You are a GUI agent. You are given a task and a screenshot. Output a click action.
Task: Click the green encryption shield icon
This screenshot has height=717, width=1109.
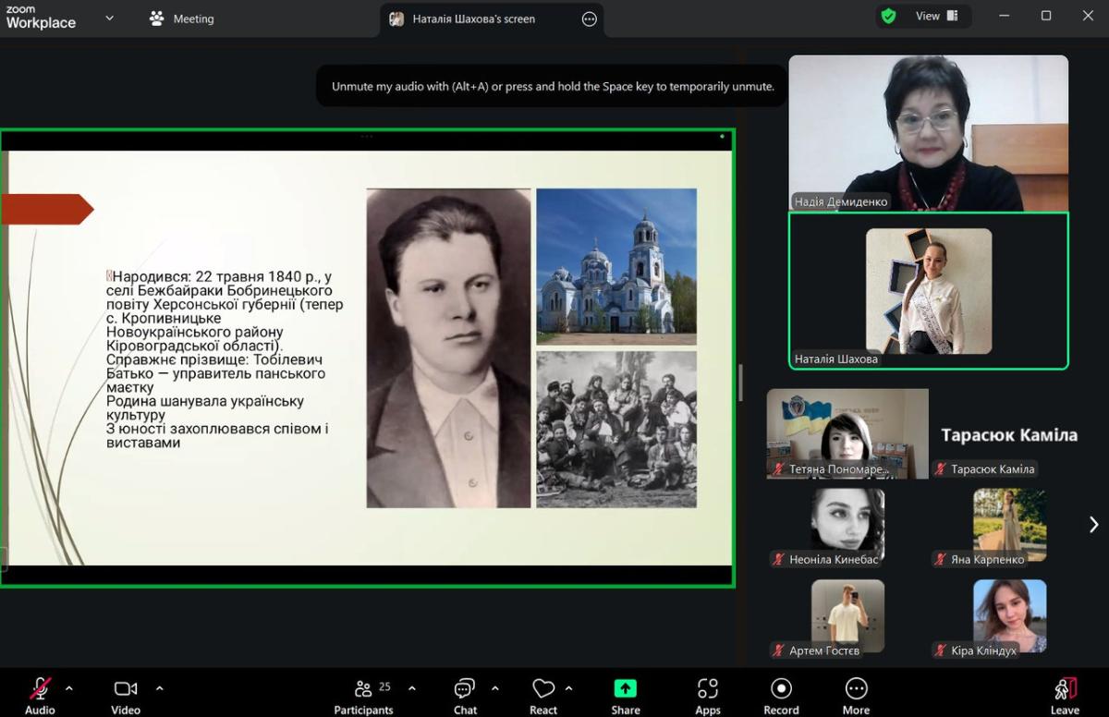[x=888, y=16]
